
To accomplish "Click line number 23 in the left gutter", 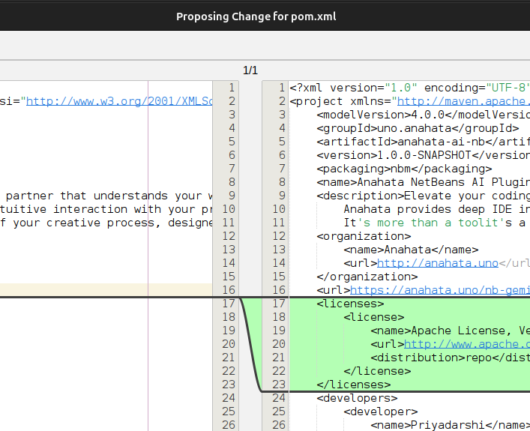I will (x=229, y=385).
